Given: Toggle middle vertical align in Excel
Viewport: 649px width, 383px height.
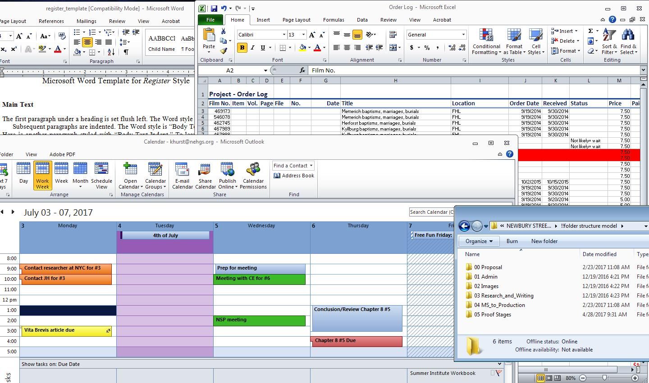Looking at the screenshot, I should 347,35.
